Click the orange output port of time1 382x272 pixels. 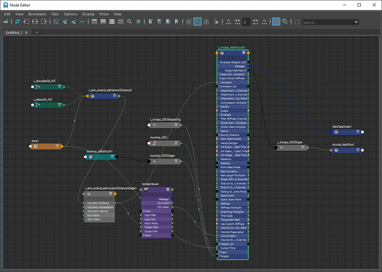click(x=62, y=147)
